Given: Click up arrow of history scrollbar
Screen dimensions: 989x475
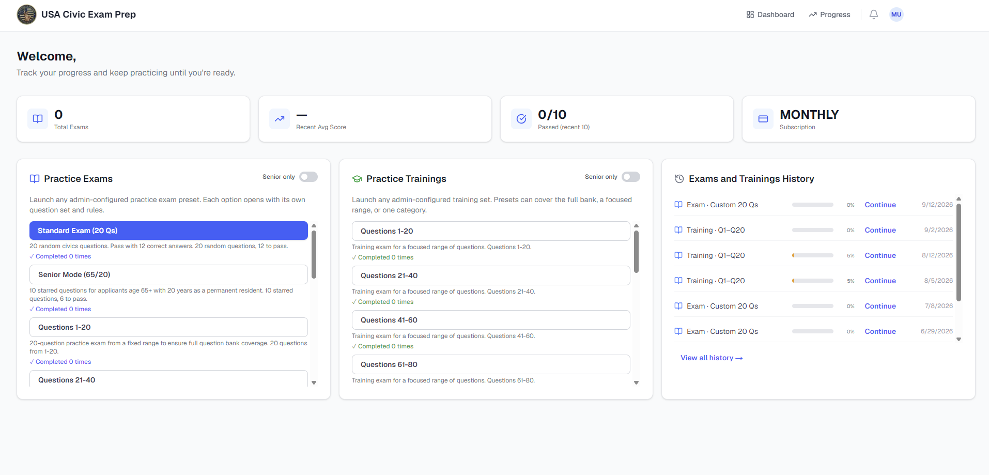Looking at the screenshot, I should (959, 199).
